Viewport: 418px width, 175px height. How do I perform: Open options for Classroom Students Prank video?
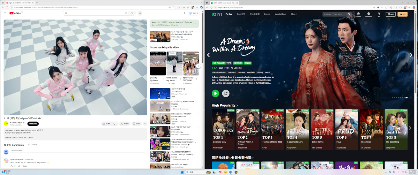click(198, 153)
